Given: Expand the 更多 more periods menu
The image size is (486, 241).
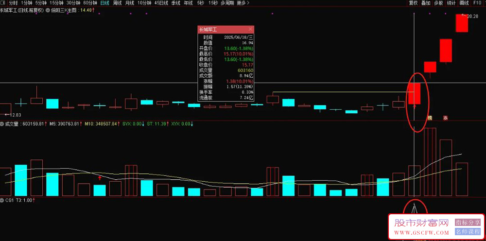Looking at the screenshot, I should coord(243,3).
